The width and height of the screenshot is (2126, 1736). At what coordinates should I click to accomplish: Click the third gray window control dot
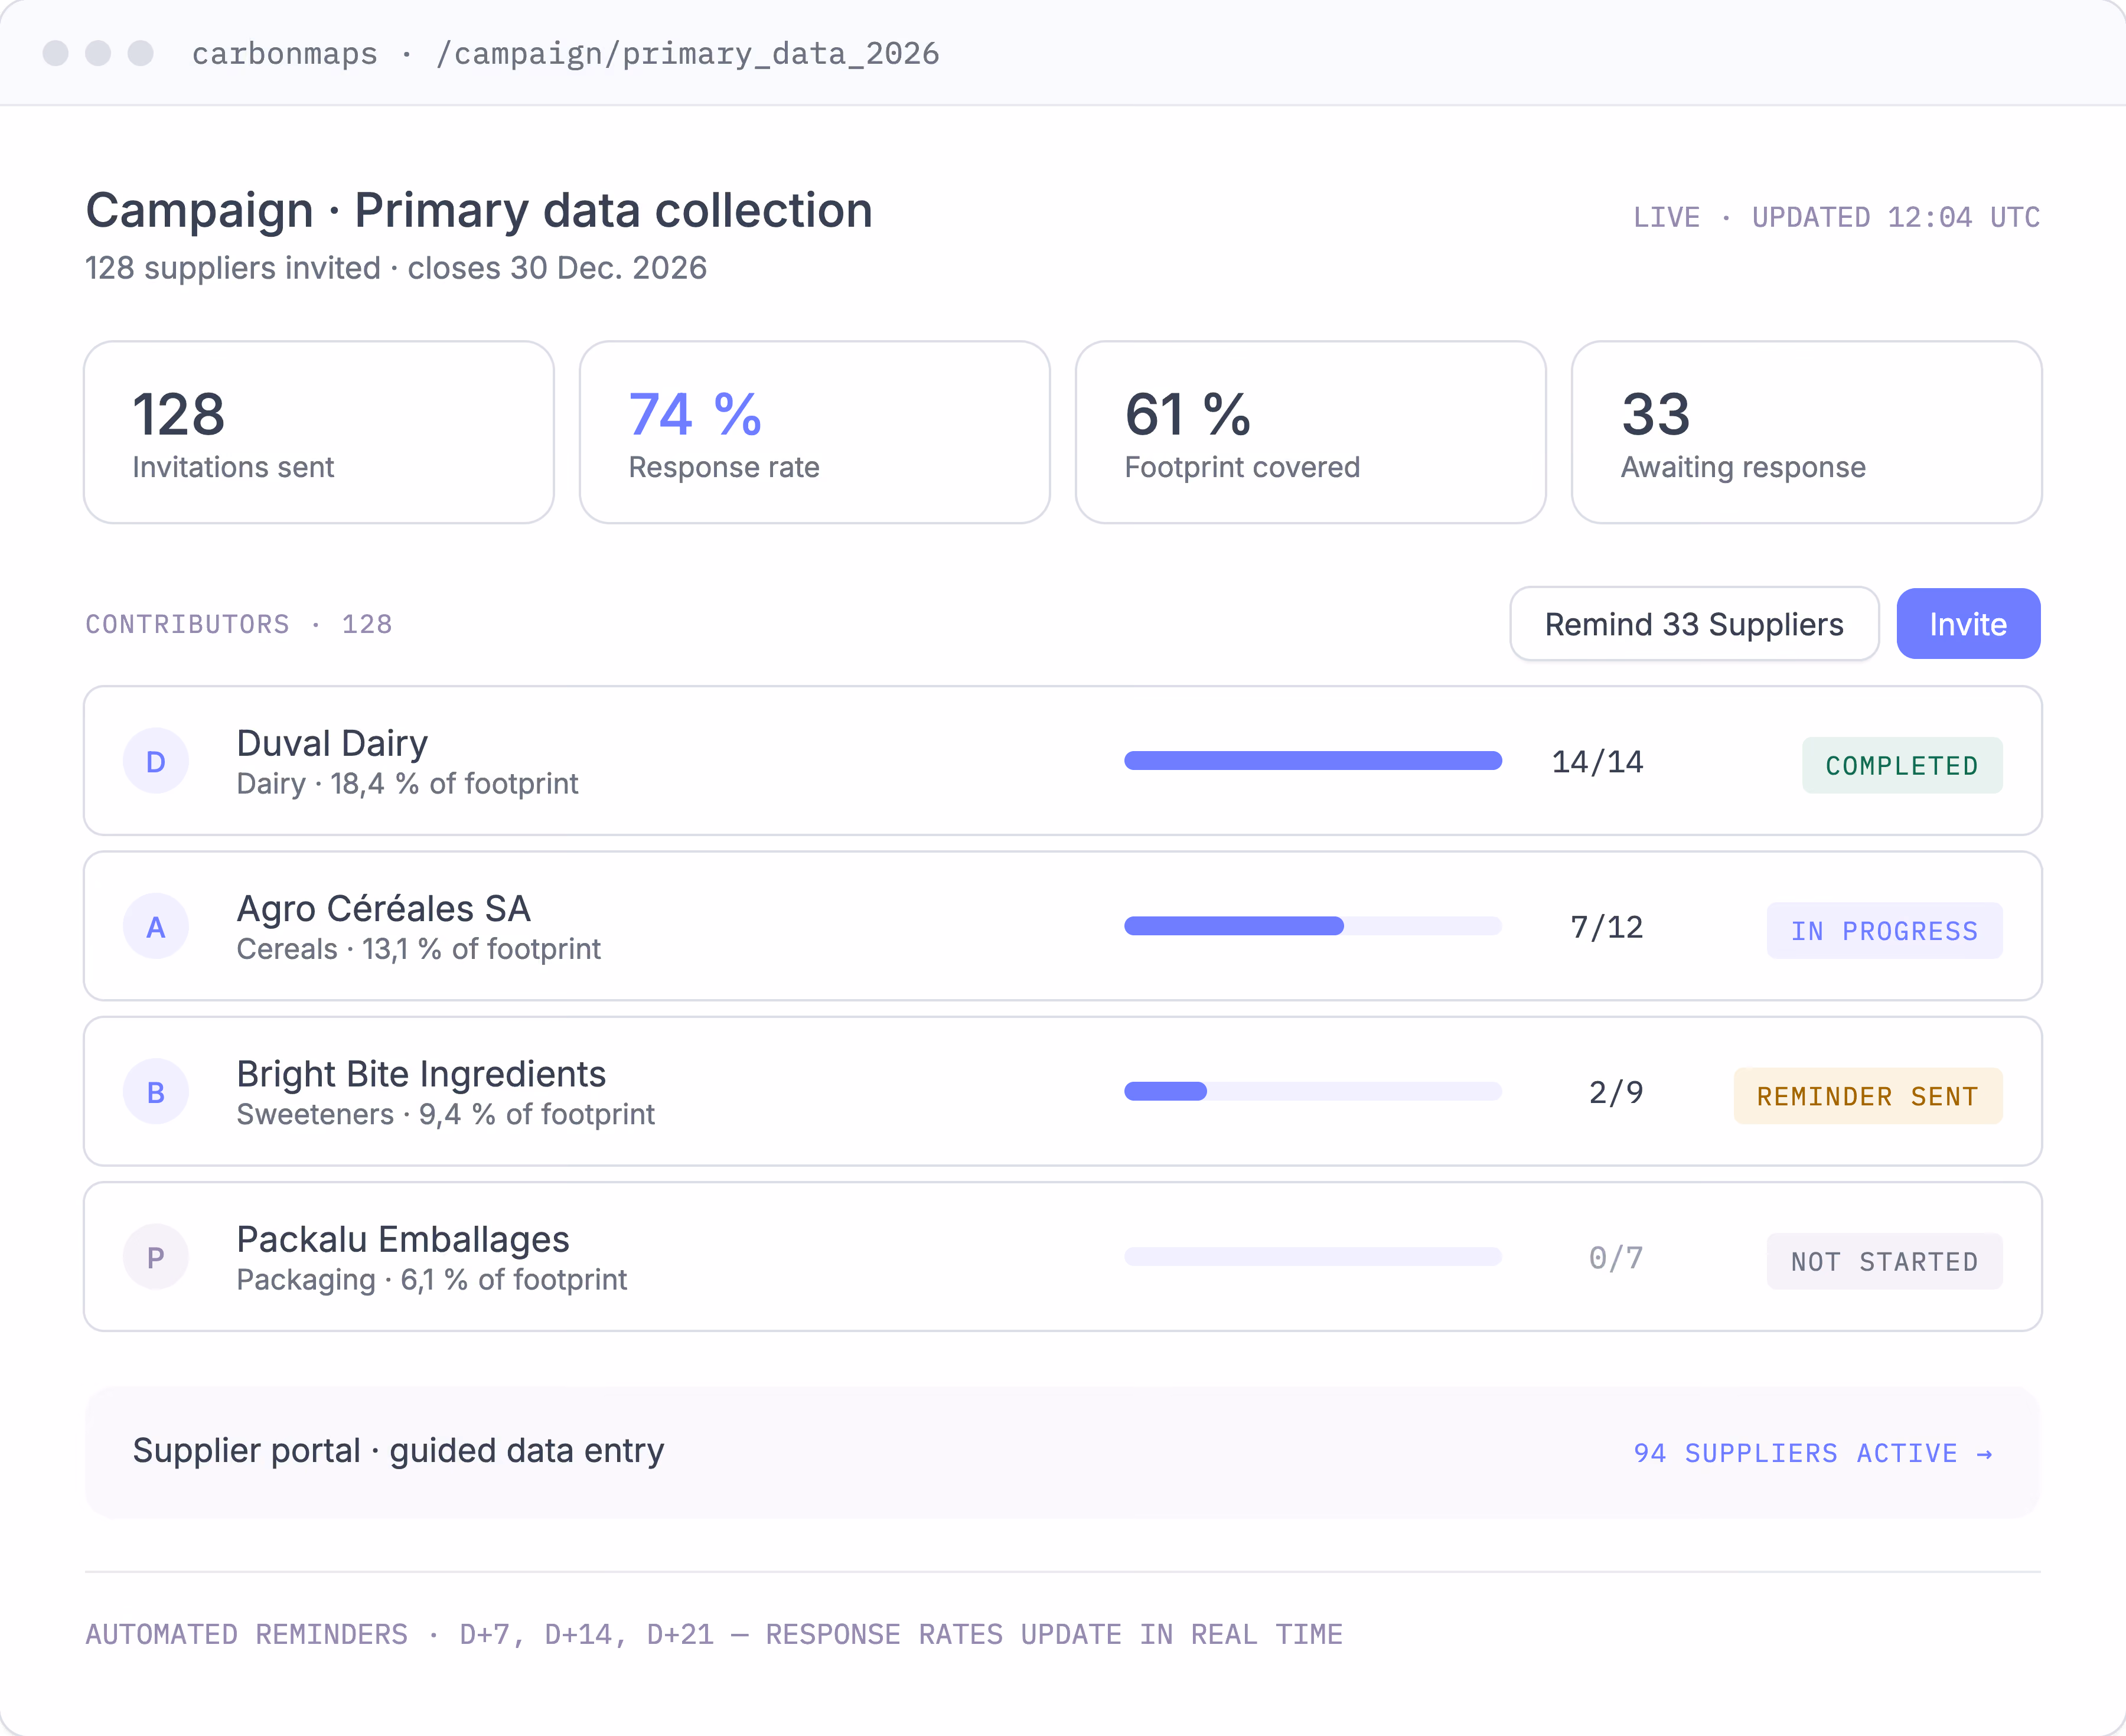click(141, 53)
